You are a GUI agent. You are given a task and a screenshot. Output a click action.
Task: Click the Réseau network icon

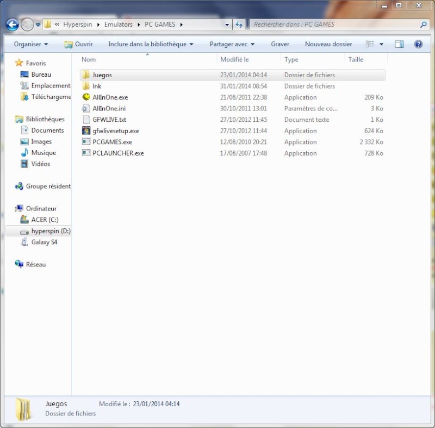19,264
